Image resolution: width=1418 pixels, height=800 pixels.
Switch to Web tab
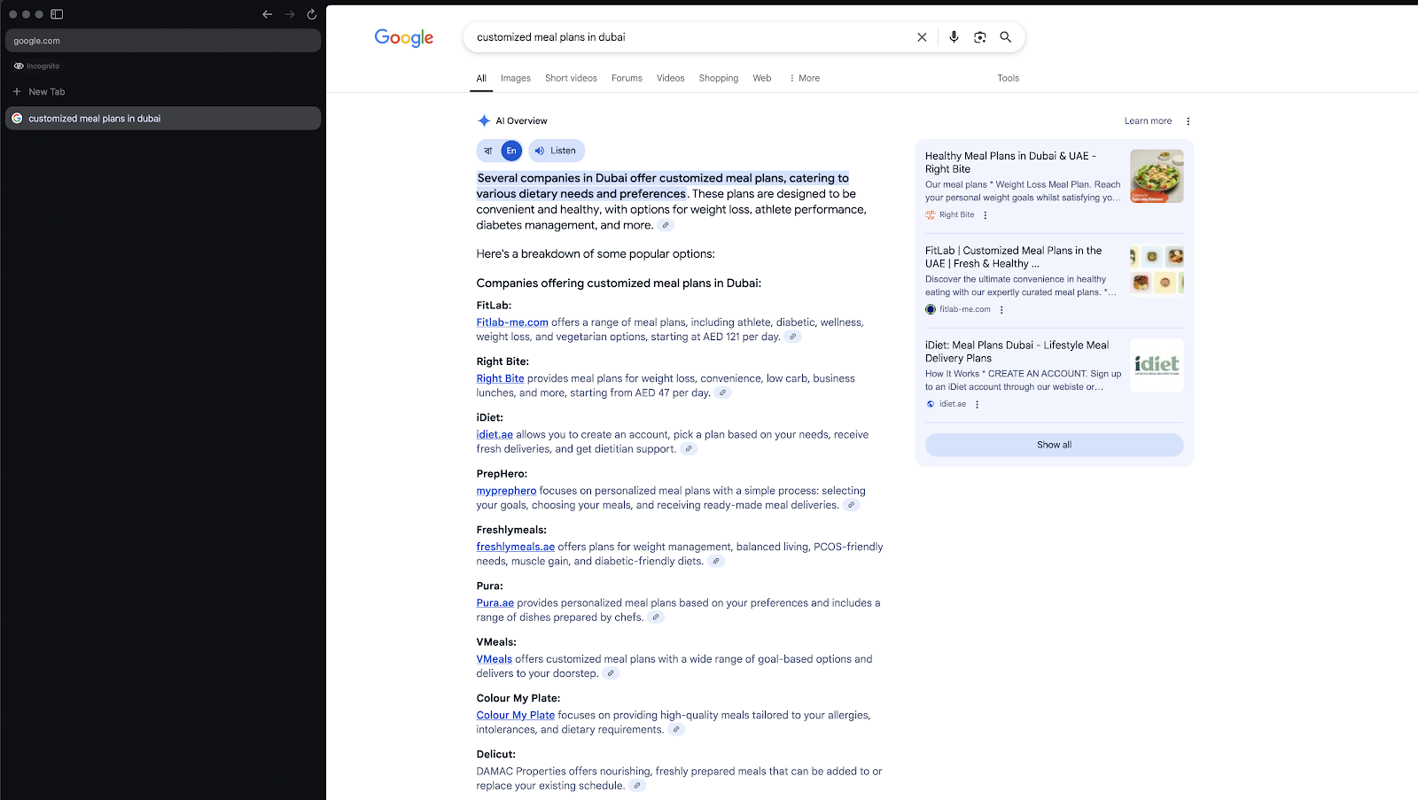point(762,78)
